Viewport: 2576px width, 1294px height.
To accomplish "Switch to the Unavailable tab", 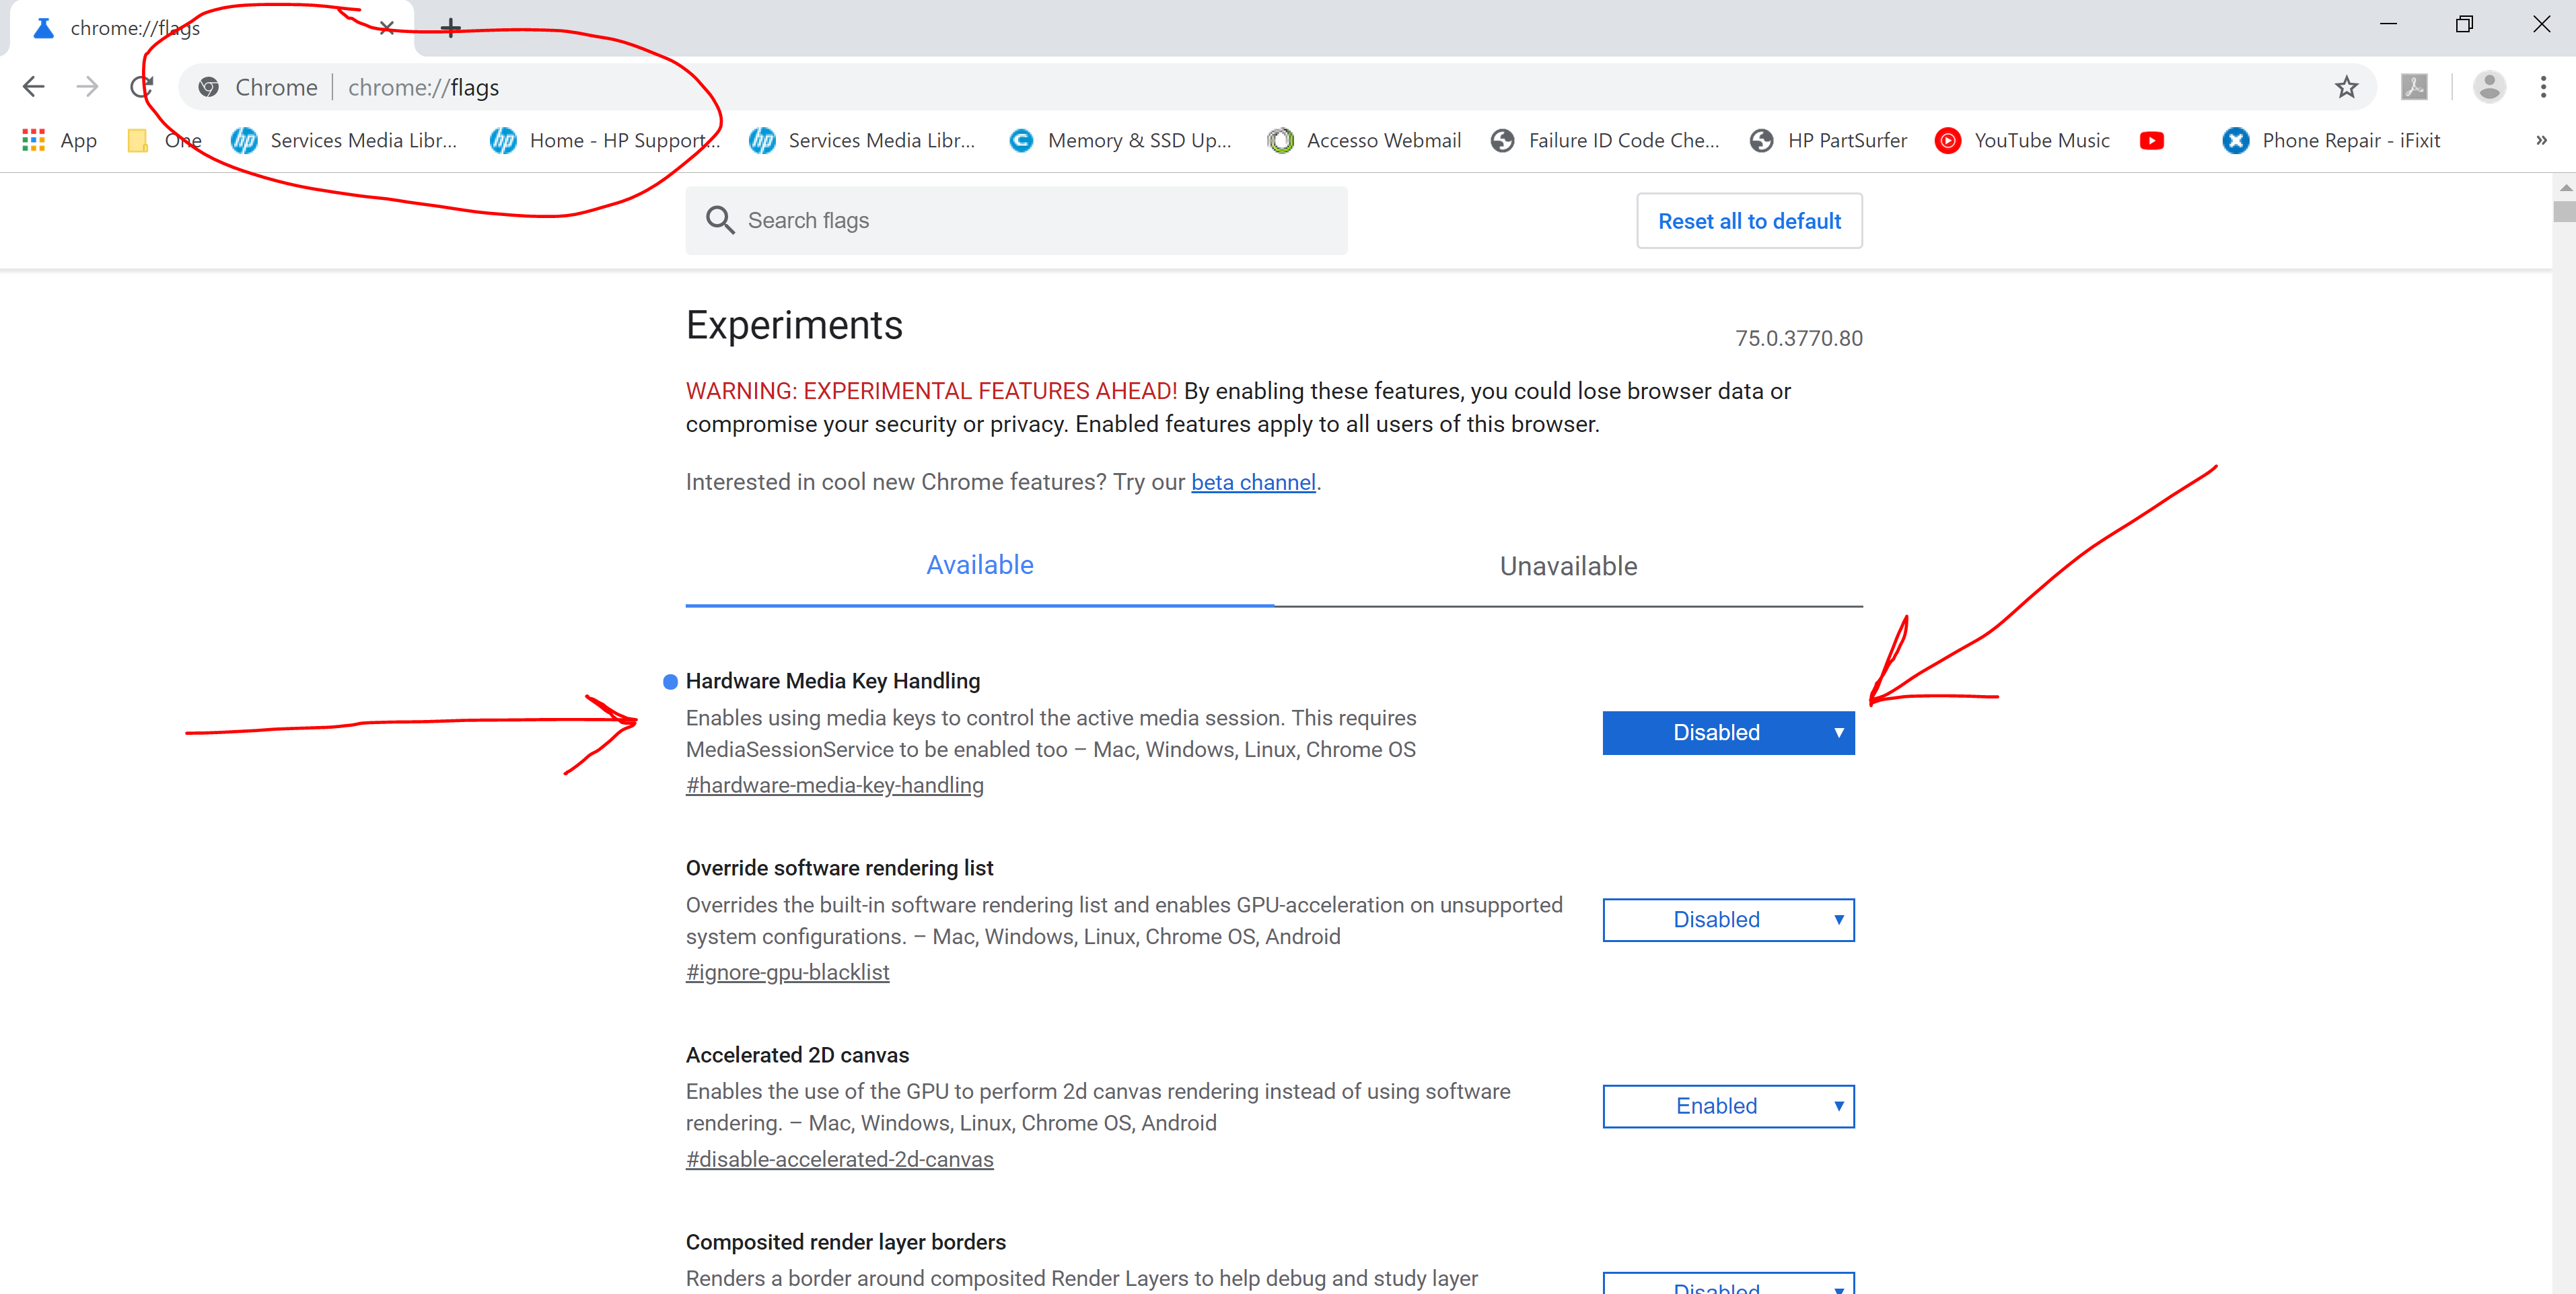I will (x=1568, y=566).
